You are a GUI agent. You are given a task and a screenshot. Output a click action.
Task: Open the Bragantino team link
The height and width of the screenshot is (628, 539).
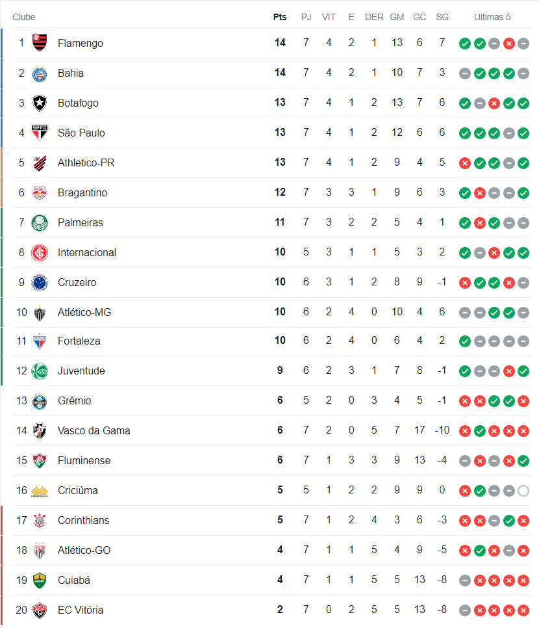coord(82,192)
